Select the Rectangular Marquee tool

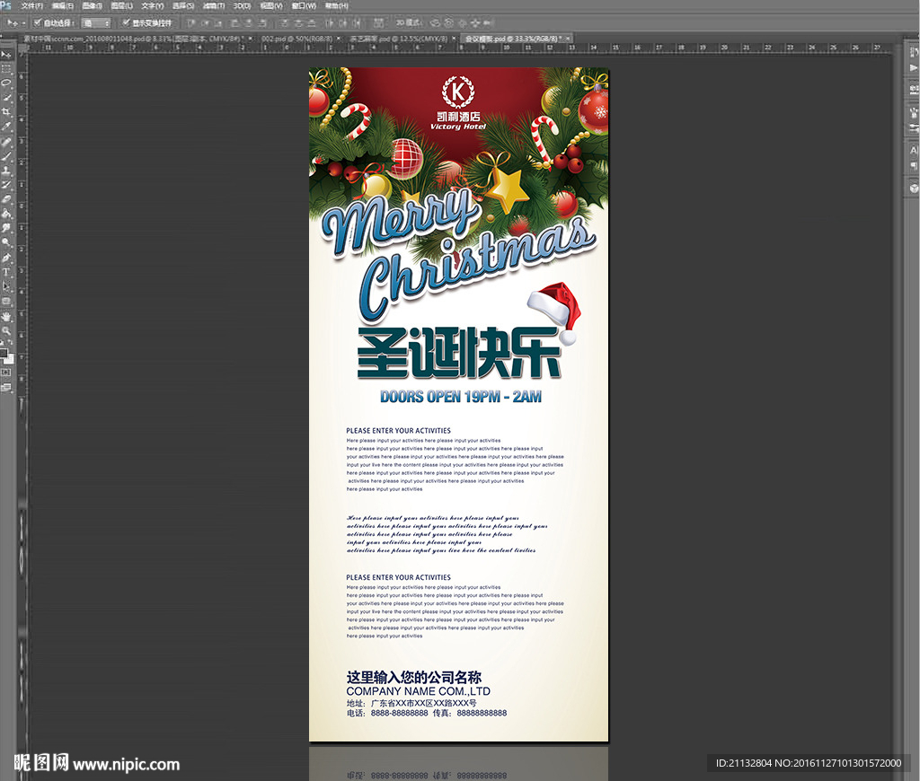(x=6, y=68)
